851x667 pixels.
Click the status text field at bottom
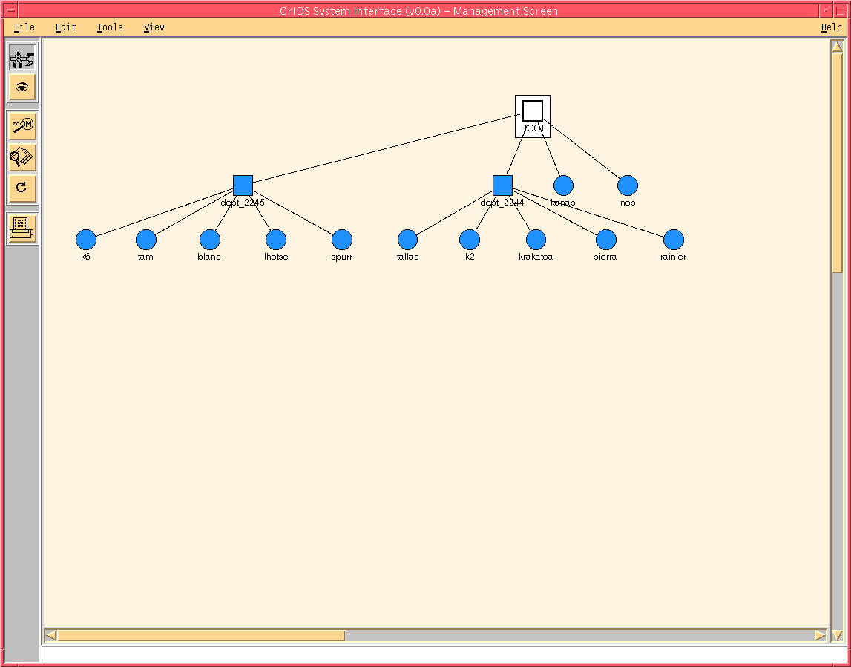click(443, 654)
